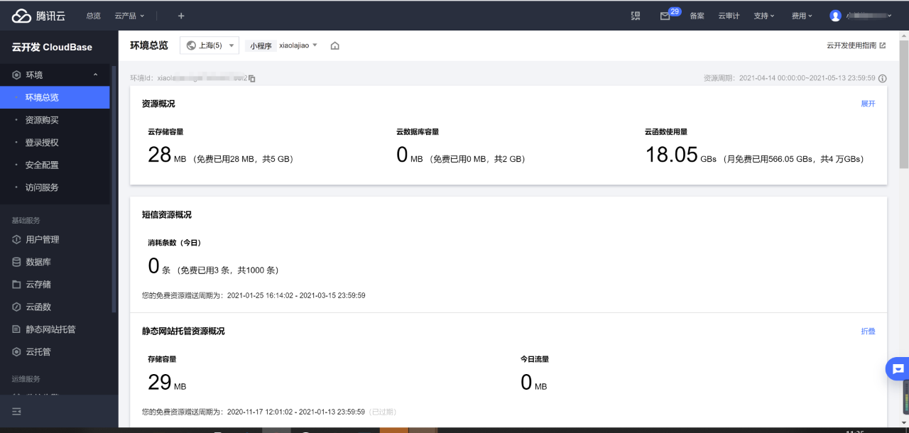
Task: Collapse the sidebar with bottom menu icon
Action: (16, 412)
